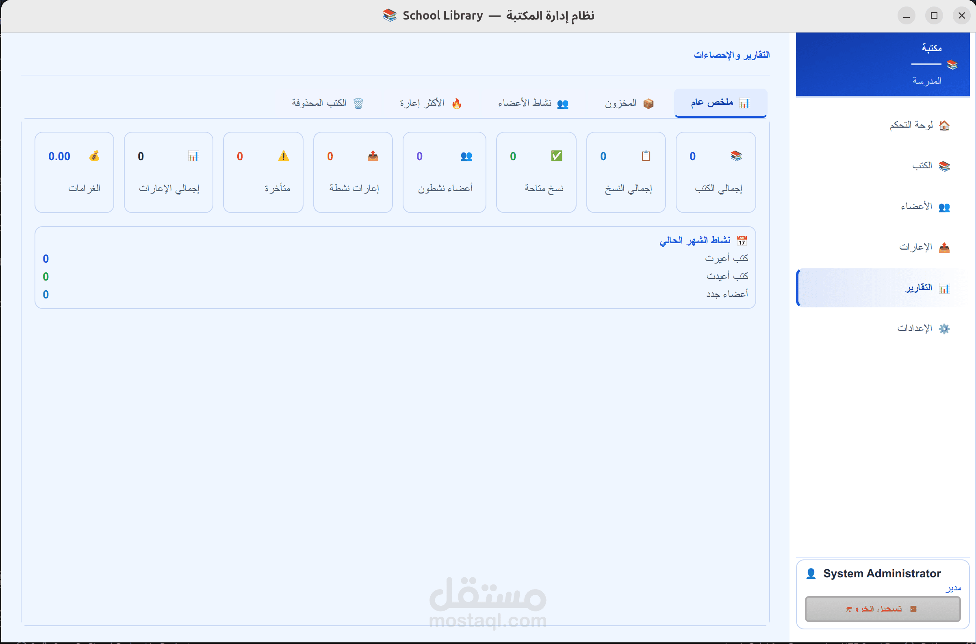Click the calendar icon beside current month activity
This screenshot has width=976, height=644.
pyautogui.click(x=742, y=240)
